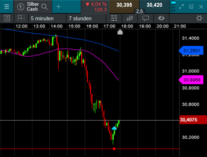Screen dimensions: 207x157
Task: Open the 7 stunden range dropdown
Action: click(86, 19)
